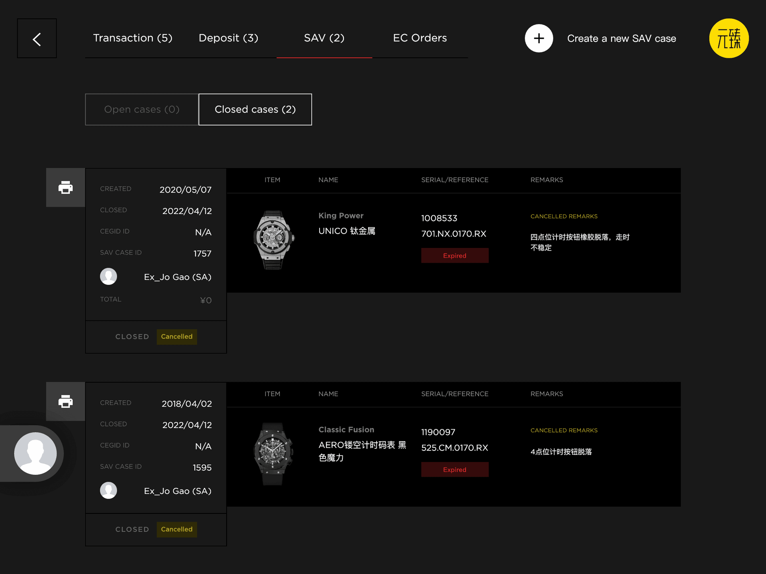Click Expired badge for 525.CM.0170.RX

coord(454,470)
